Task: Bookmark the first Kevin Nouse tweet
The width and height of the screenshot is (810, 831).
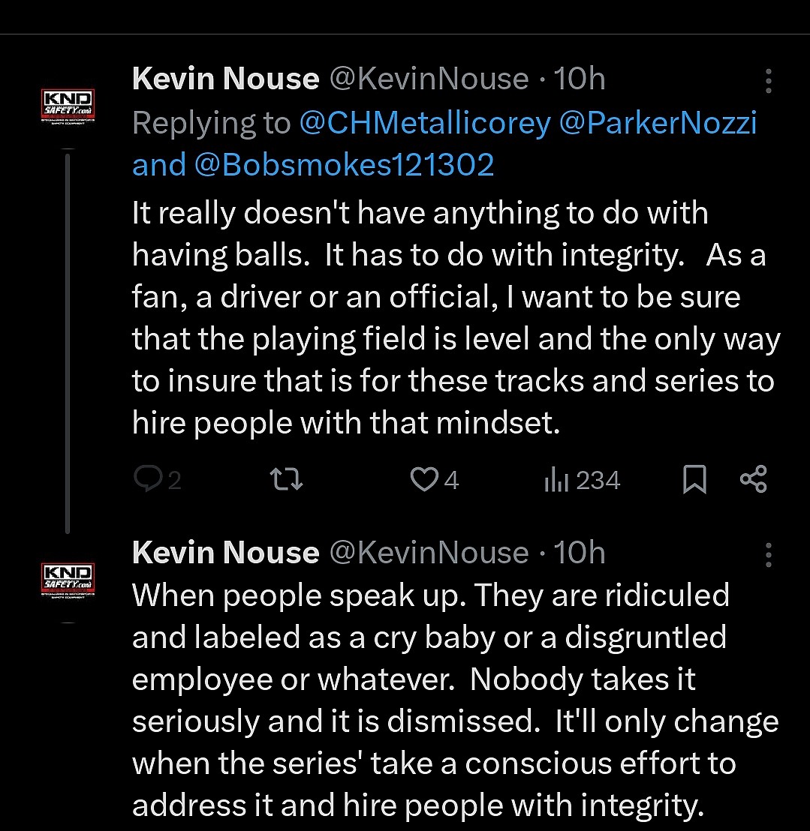Action: tap(694, 480)
